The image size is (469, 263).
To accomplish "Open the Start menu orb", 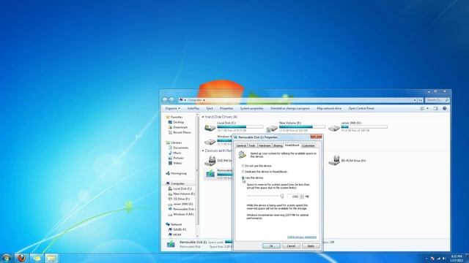I will point(7,258).
